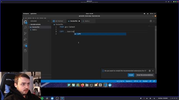Open the Explorer view in activity bar
179x100 pixels.
click(25, 22)
